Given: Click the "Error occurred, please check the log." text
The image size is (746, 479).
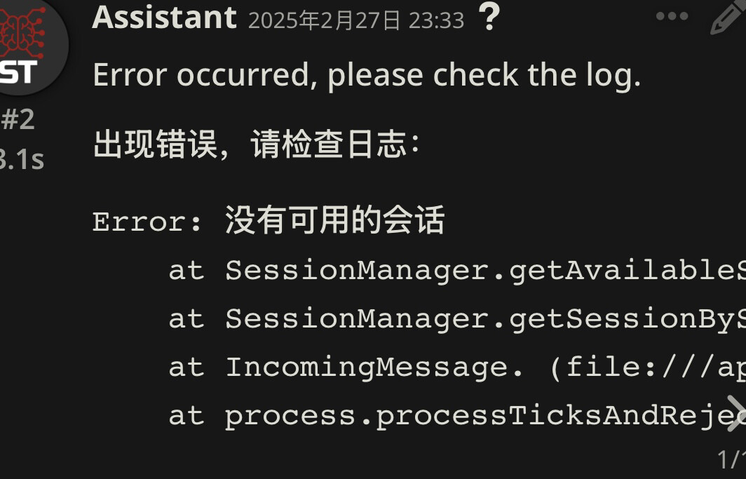Looking at the screenshot, I should 367,75.
